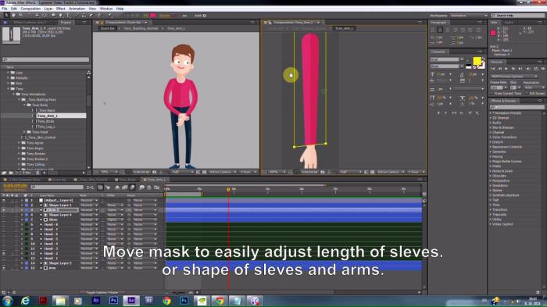
Task: Click the Search Help input field
Action: click(x=517, y=16)
